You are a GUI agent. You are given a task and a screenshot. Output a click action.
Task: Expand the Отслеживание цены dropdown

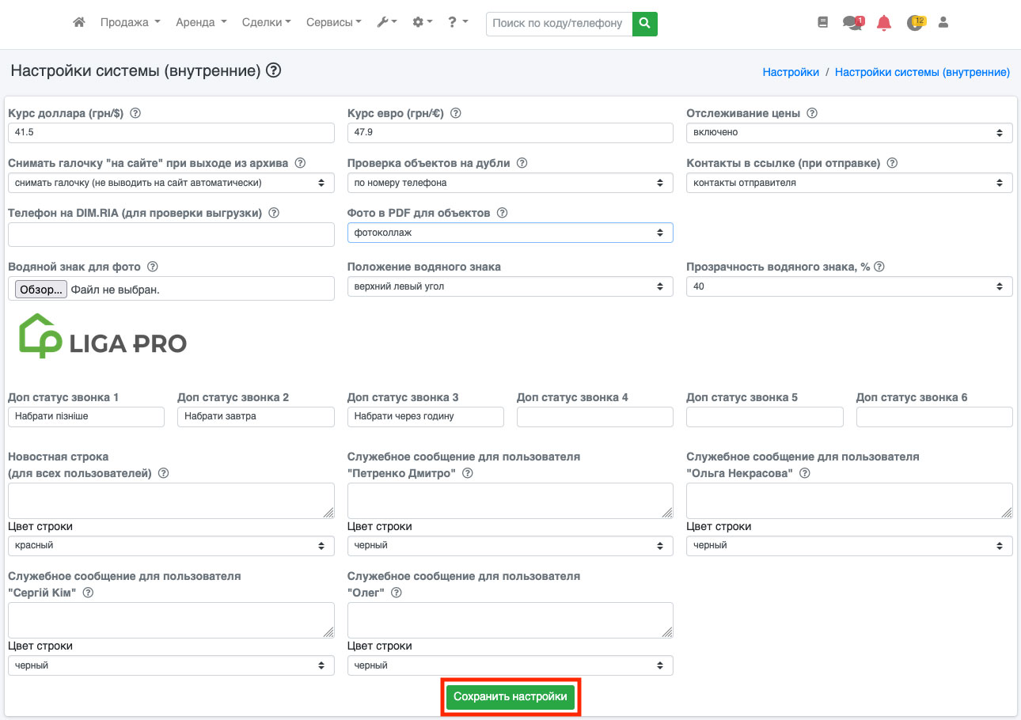[x=849, y=133]
